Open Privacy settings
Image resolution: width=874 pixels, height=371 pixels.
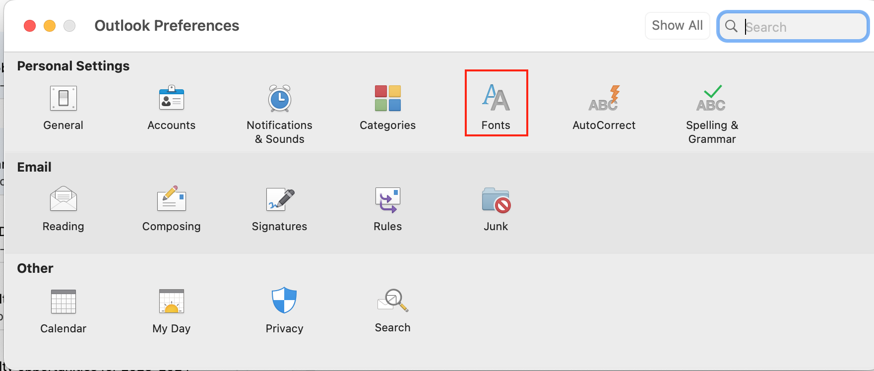coord(284,311)
